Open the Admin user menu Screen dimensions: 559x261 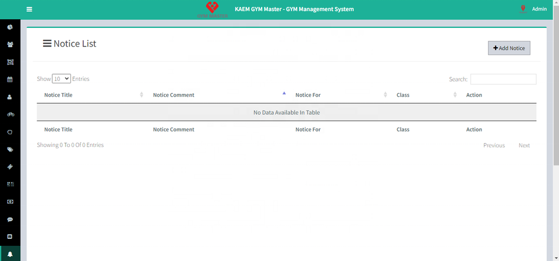tap(539, 9)
